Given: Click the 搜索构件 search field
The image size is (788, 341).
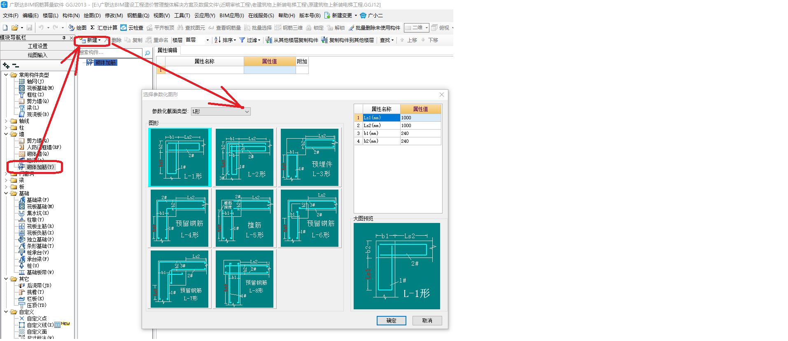Looking at the screenshot, I should click(x=111, y=53).
